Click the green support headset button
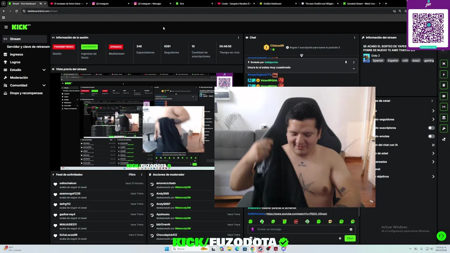 (x=441, y=236)
